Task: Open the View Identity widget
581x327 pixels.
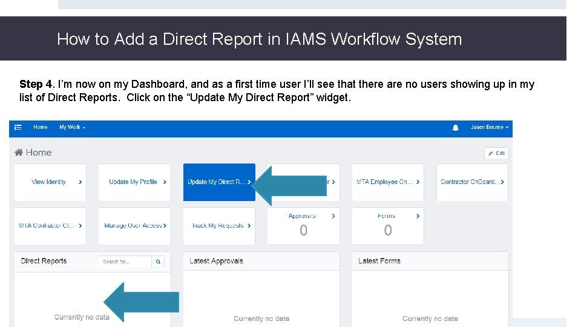Action: (x=50, y=182)
